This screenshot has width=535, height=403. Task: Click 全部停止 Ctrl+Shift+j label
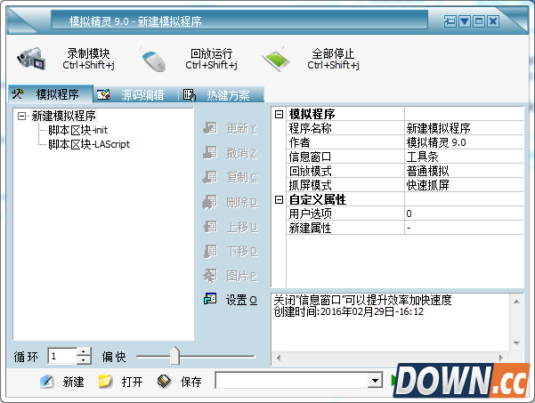pyautogui.click(x=333, y=59)
